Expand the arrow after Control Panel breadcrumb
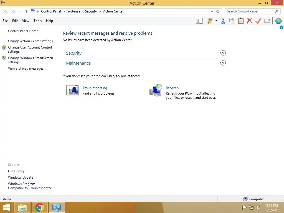The height and width of the screenshot is (213, 284). click(64, 11)
